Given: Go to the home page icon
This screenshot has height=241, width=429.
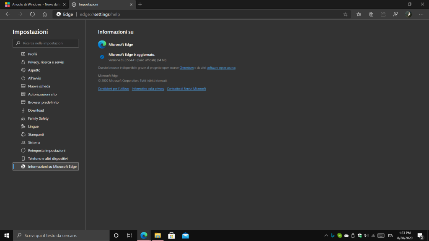Looking at the screenshot, I should 44,14.
